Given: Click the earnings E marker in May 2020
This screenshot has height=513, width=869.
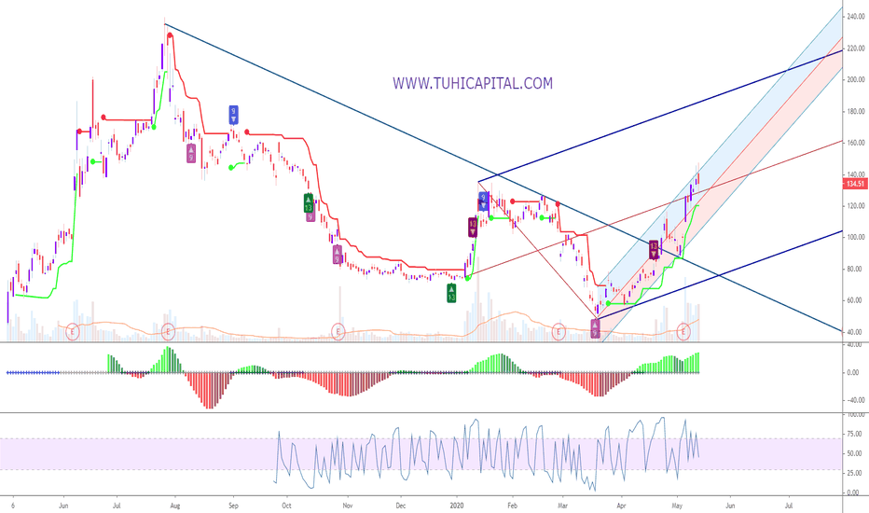Looking at the screenshot, I should (x=683, y=332).
